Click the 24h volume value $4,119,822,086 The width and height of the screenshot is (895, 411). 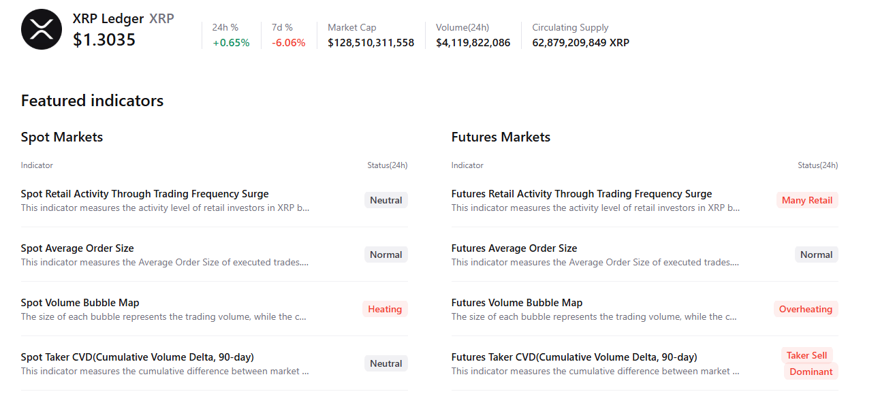(x=473, y=43)
